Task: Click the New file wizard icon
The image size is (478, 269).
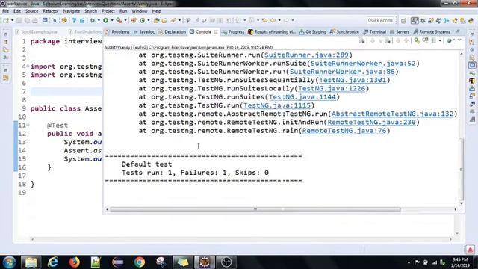Action: [6, 20]
